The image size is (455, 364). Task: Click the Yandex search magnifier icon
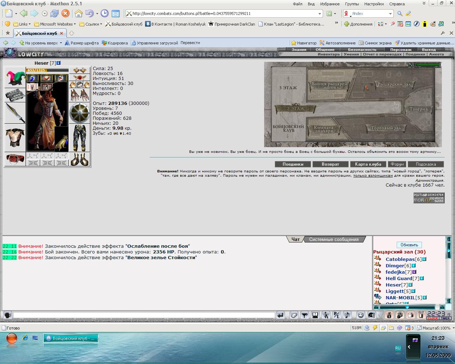click(x=400, y=14)
